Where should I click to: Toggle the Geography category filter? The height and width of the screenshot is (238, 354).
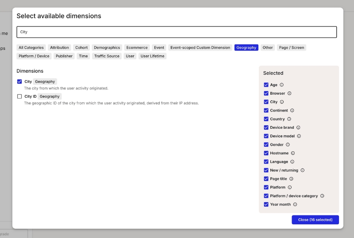(246, 48)
